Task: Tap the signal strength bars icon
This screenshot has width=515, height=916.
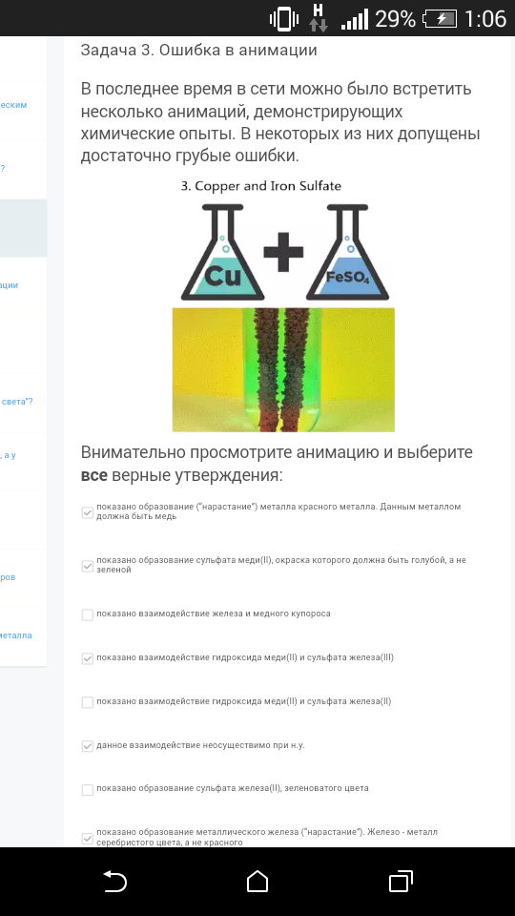Action: click(355, 19)
